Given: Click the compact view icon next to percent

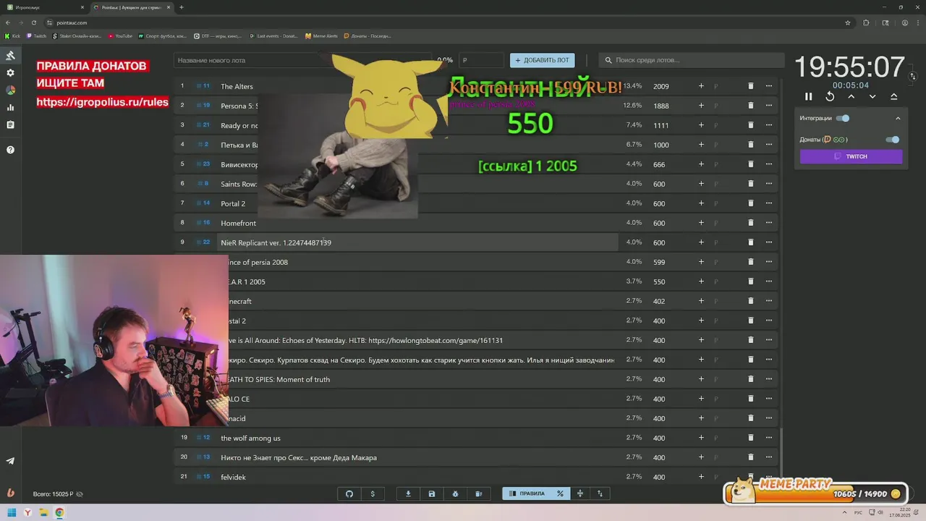Looking at the screenshot, I should pos(579,494).
